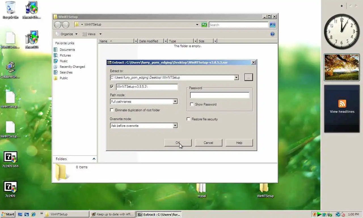Go forward in the WinNTSetup explorer window
The image size is (363, 218).
point(66,25)
